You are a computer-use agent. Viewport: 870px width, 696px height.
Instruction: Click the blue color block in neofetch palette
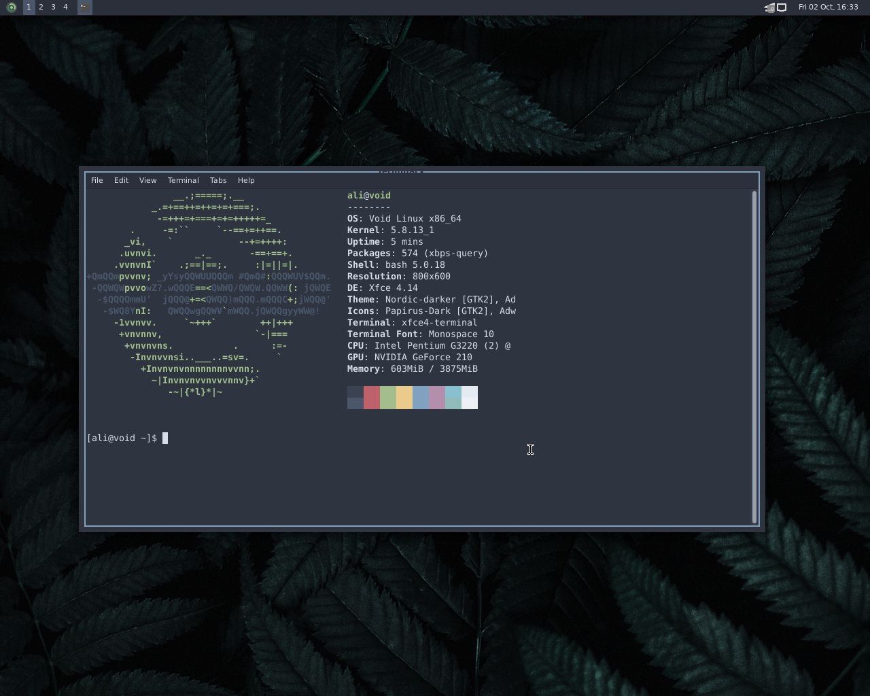click(x=421, y=398)
